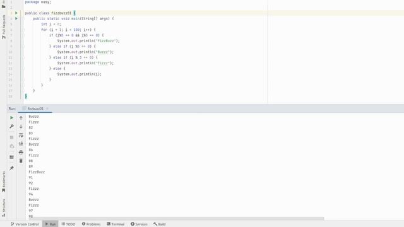Toggle soft-wrap in the console output
This screenshot has width=404, height=227.
(21, 135)
